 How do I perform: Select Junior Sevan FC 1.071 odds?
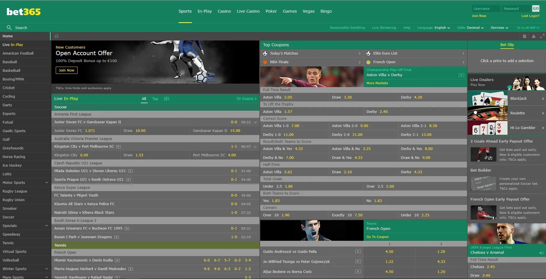[86, 131]
